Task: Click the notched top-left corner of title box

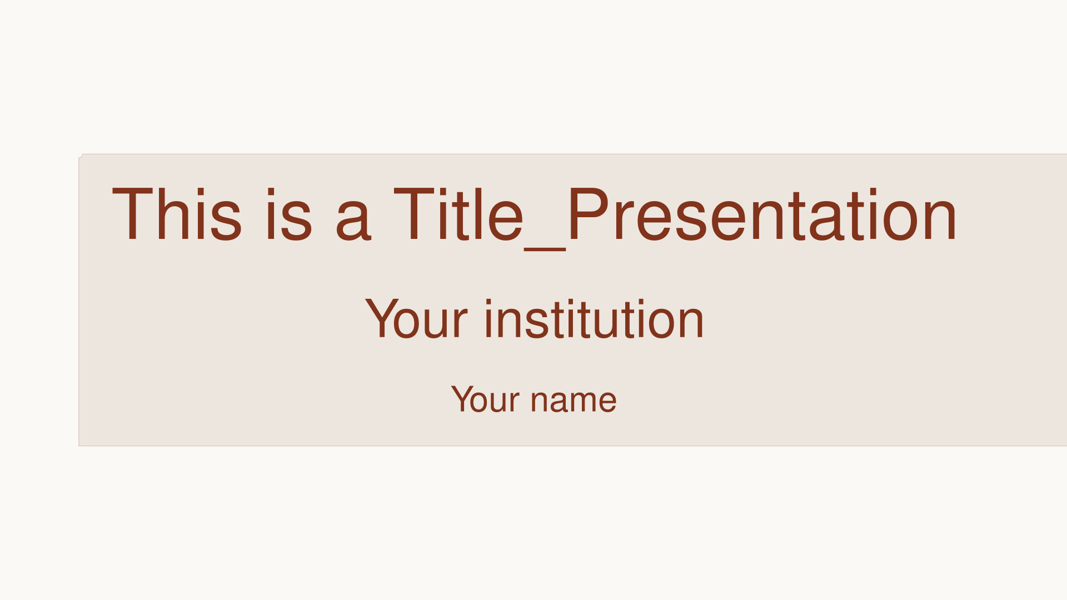Action: coord(81,156)
